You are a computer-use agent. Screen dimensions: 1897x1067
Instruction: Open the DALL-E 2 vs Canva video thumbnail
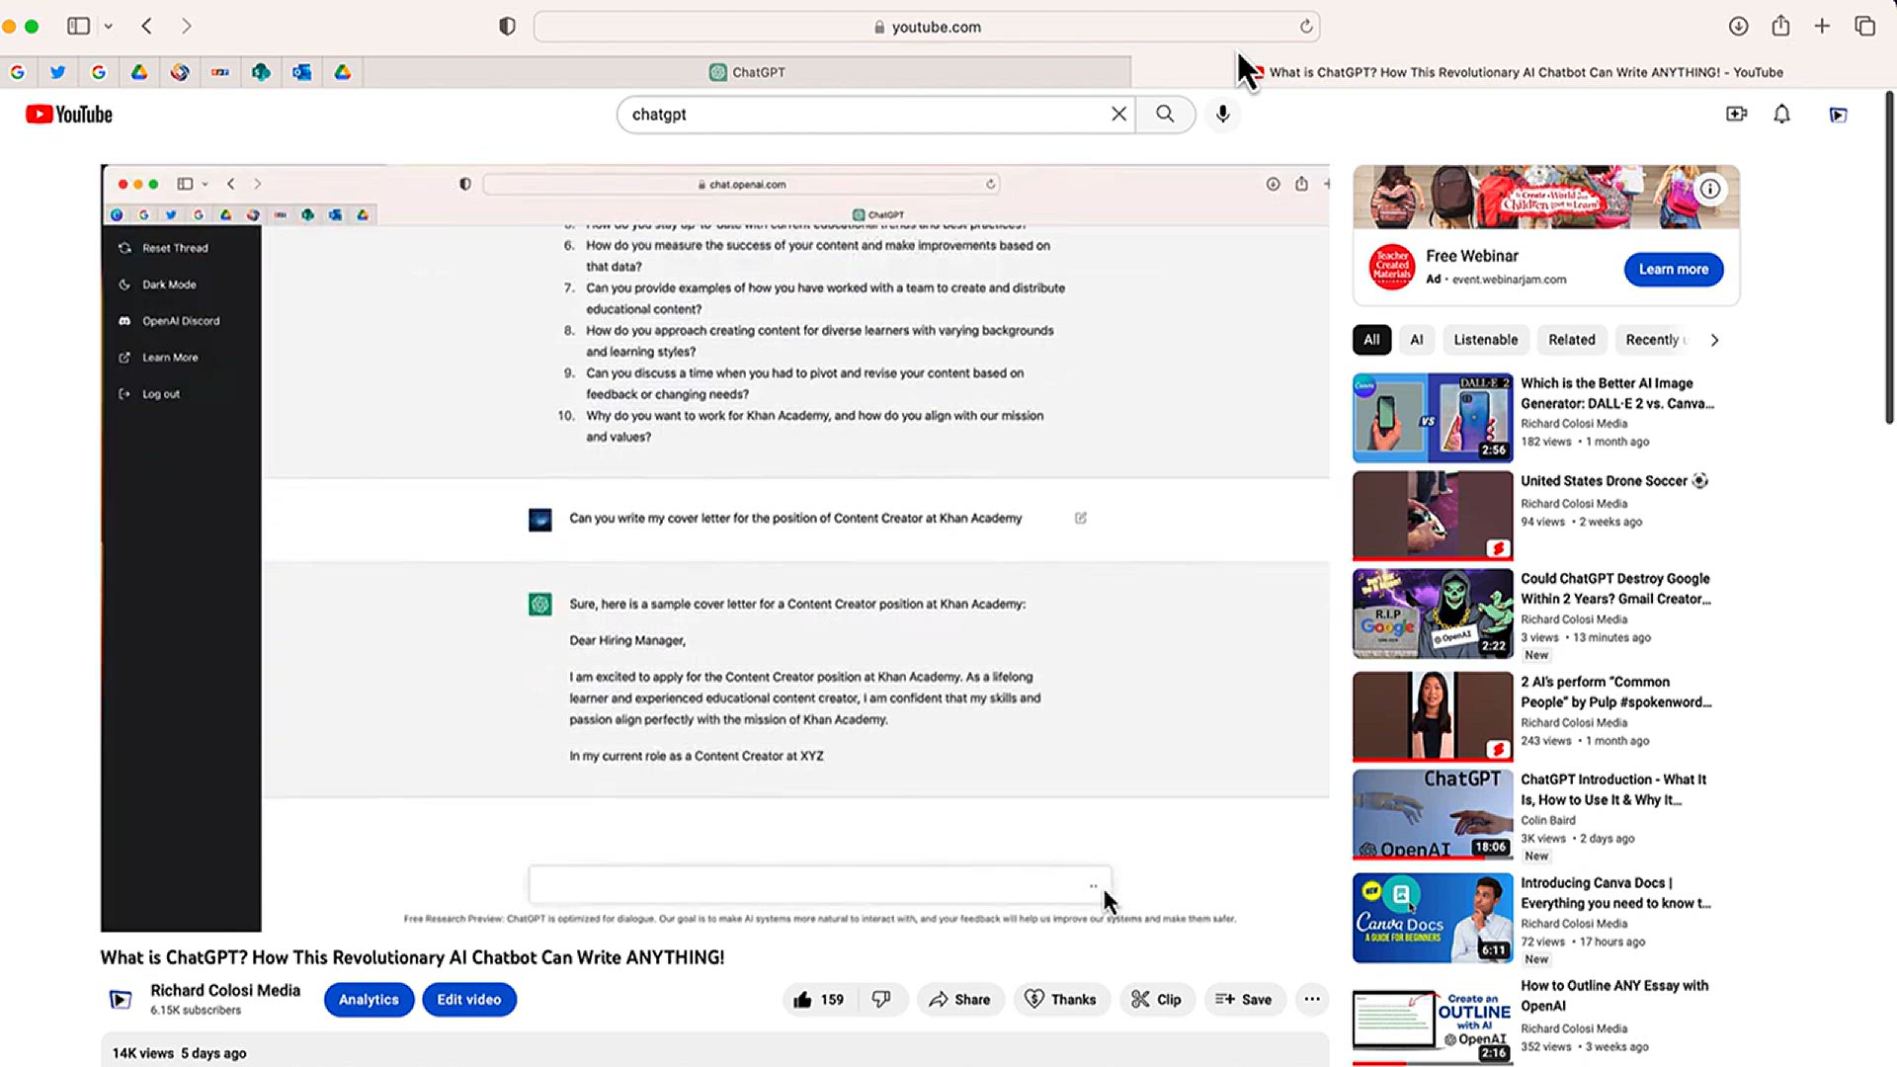click(x=1432, y=417)
